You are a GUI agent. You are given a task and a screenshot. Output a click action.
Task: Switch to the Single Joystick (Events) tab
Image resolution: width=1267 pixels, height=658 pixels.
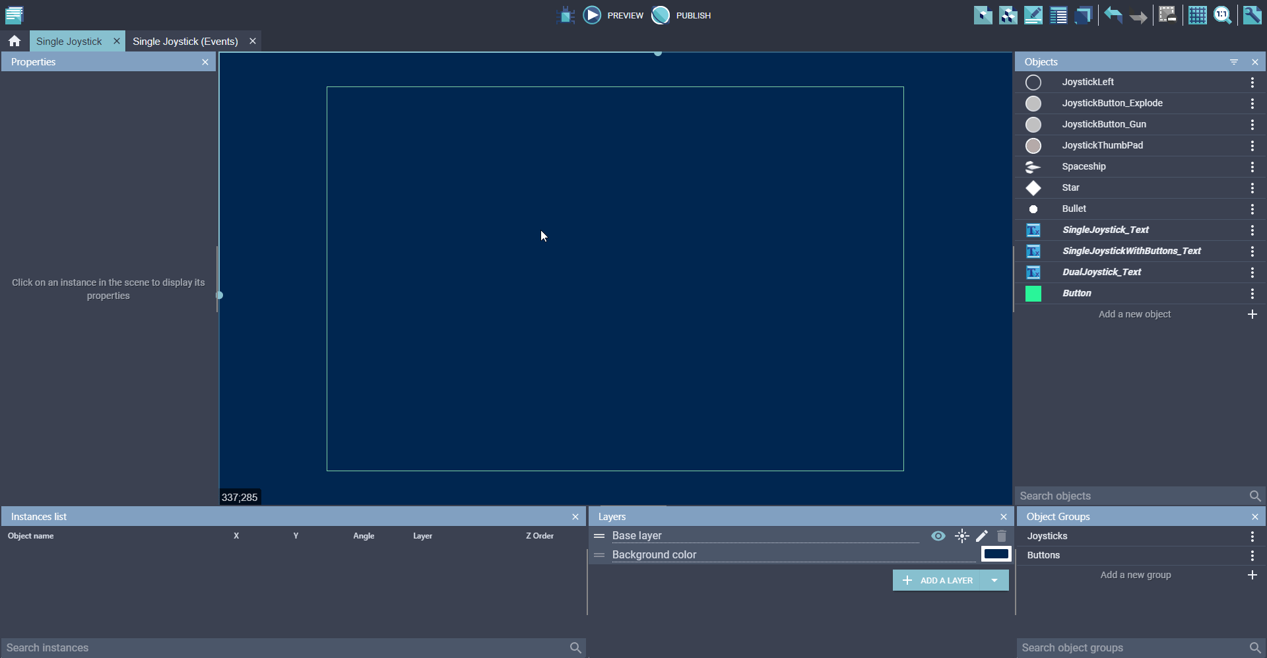pos(185,41)
